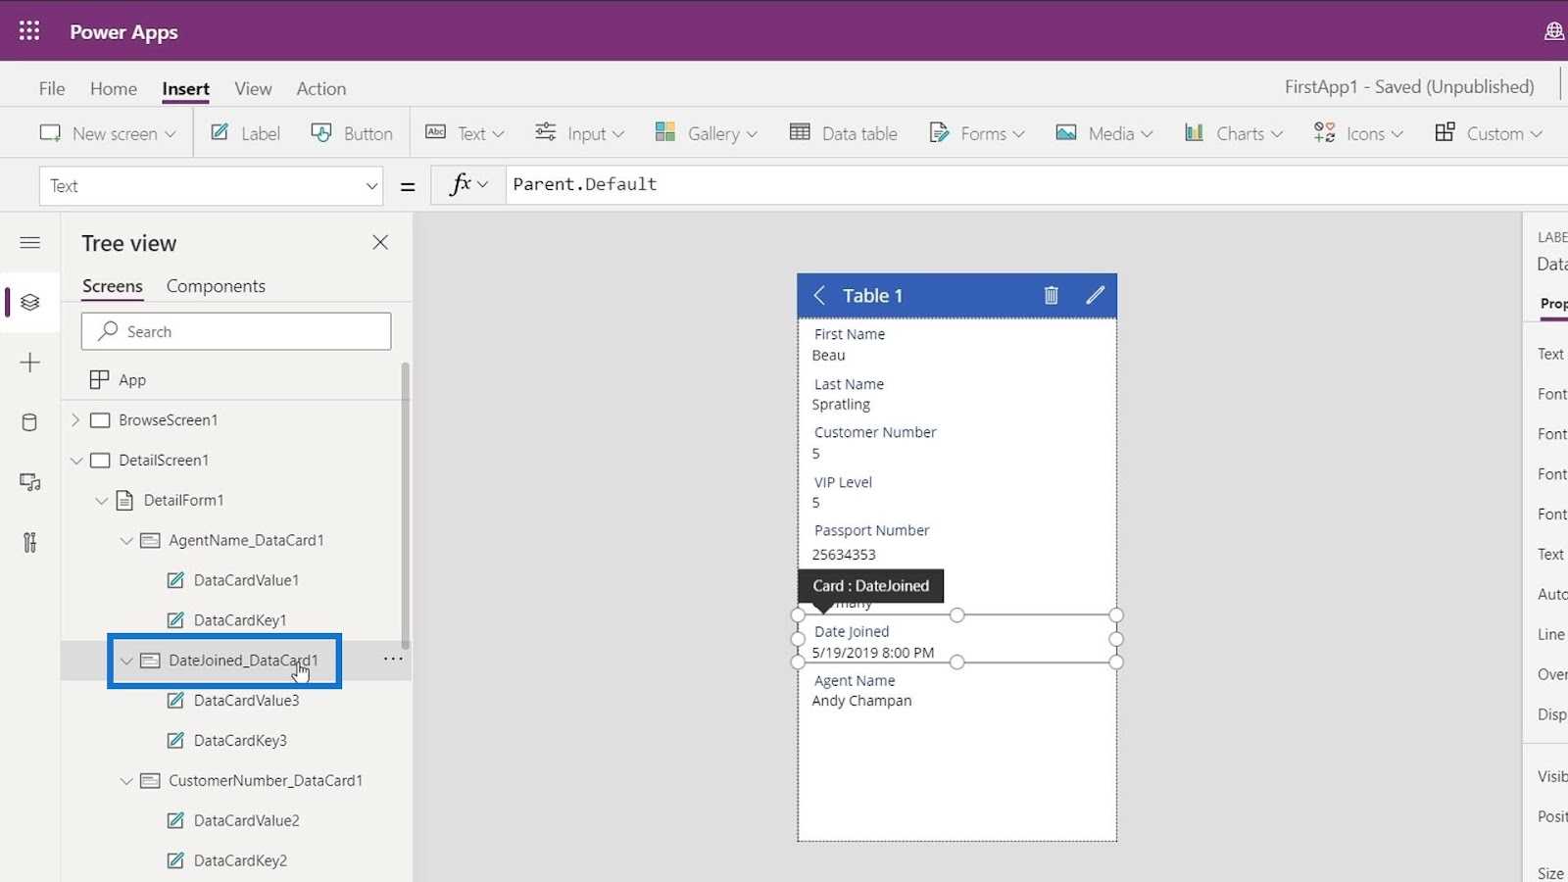
Task: Click the trash delete icon in app header
Action: pos(1051,295)
